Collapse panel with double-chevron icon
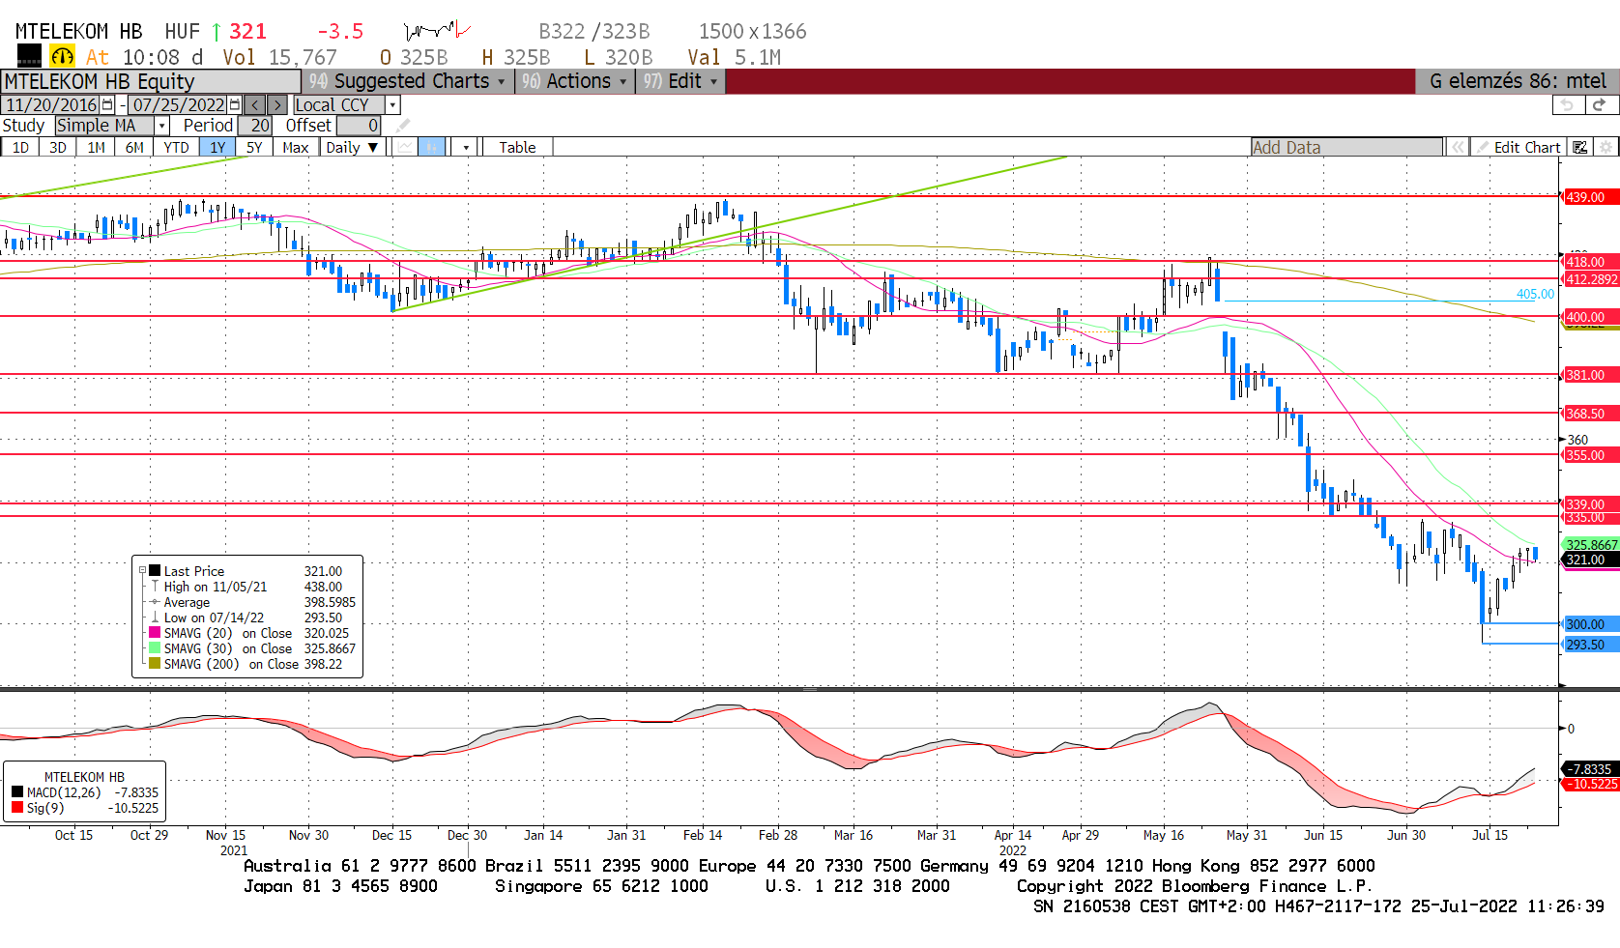1620x948 pixels. coord(1457,147)
